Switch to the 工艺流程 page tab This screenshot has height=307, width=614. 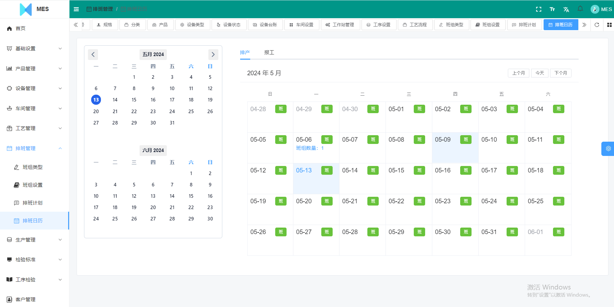point(415,25)
